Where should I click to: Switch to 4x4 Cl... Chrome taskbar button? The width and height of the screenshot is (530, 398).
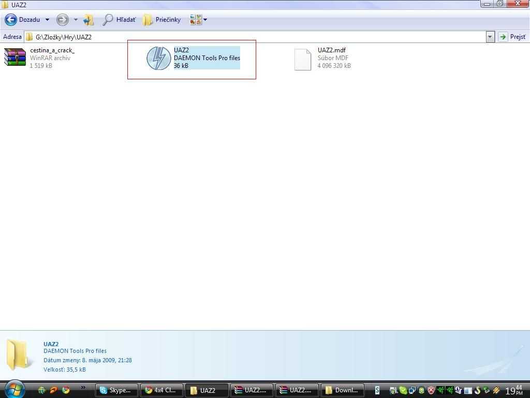(x=161, y=390)
